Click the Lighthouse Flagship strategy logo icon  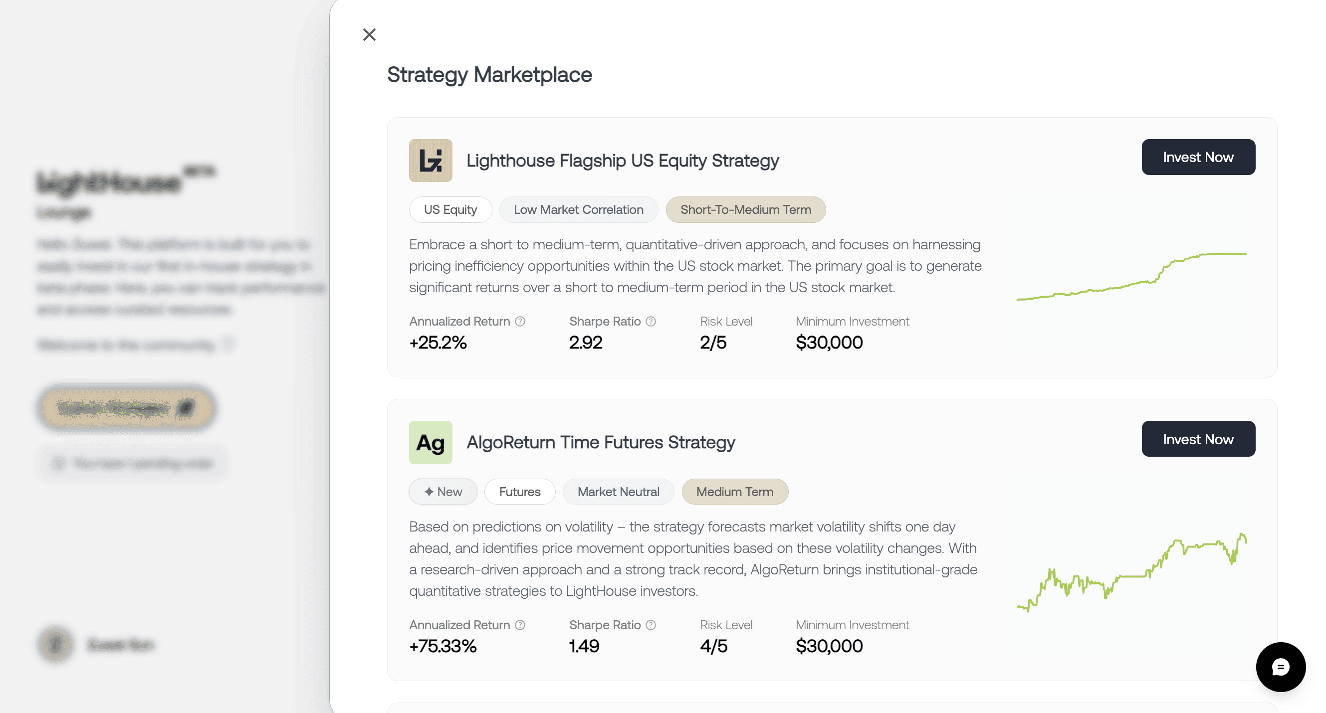(431, 160)
